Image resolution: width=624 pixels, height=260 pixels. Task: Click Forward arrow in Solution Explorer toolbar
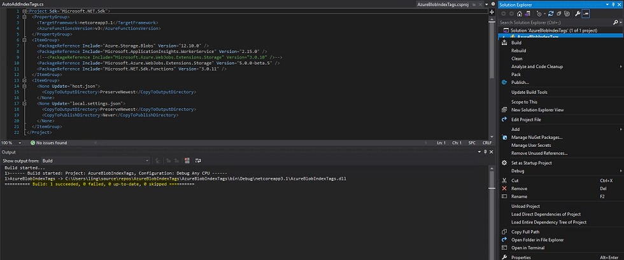[x=511, y=14]
